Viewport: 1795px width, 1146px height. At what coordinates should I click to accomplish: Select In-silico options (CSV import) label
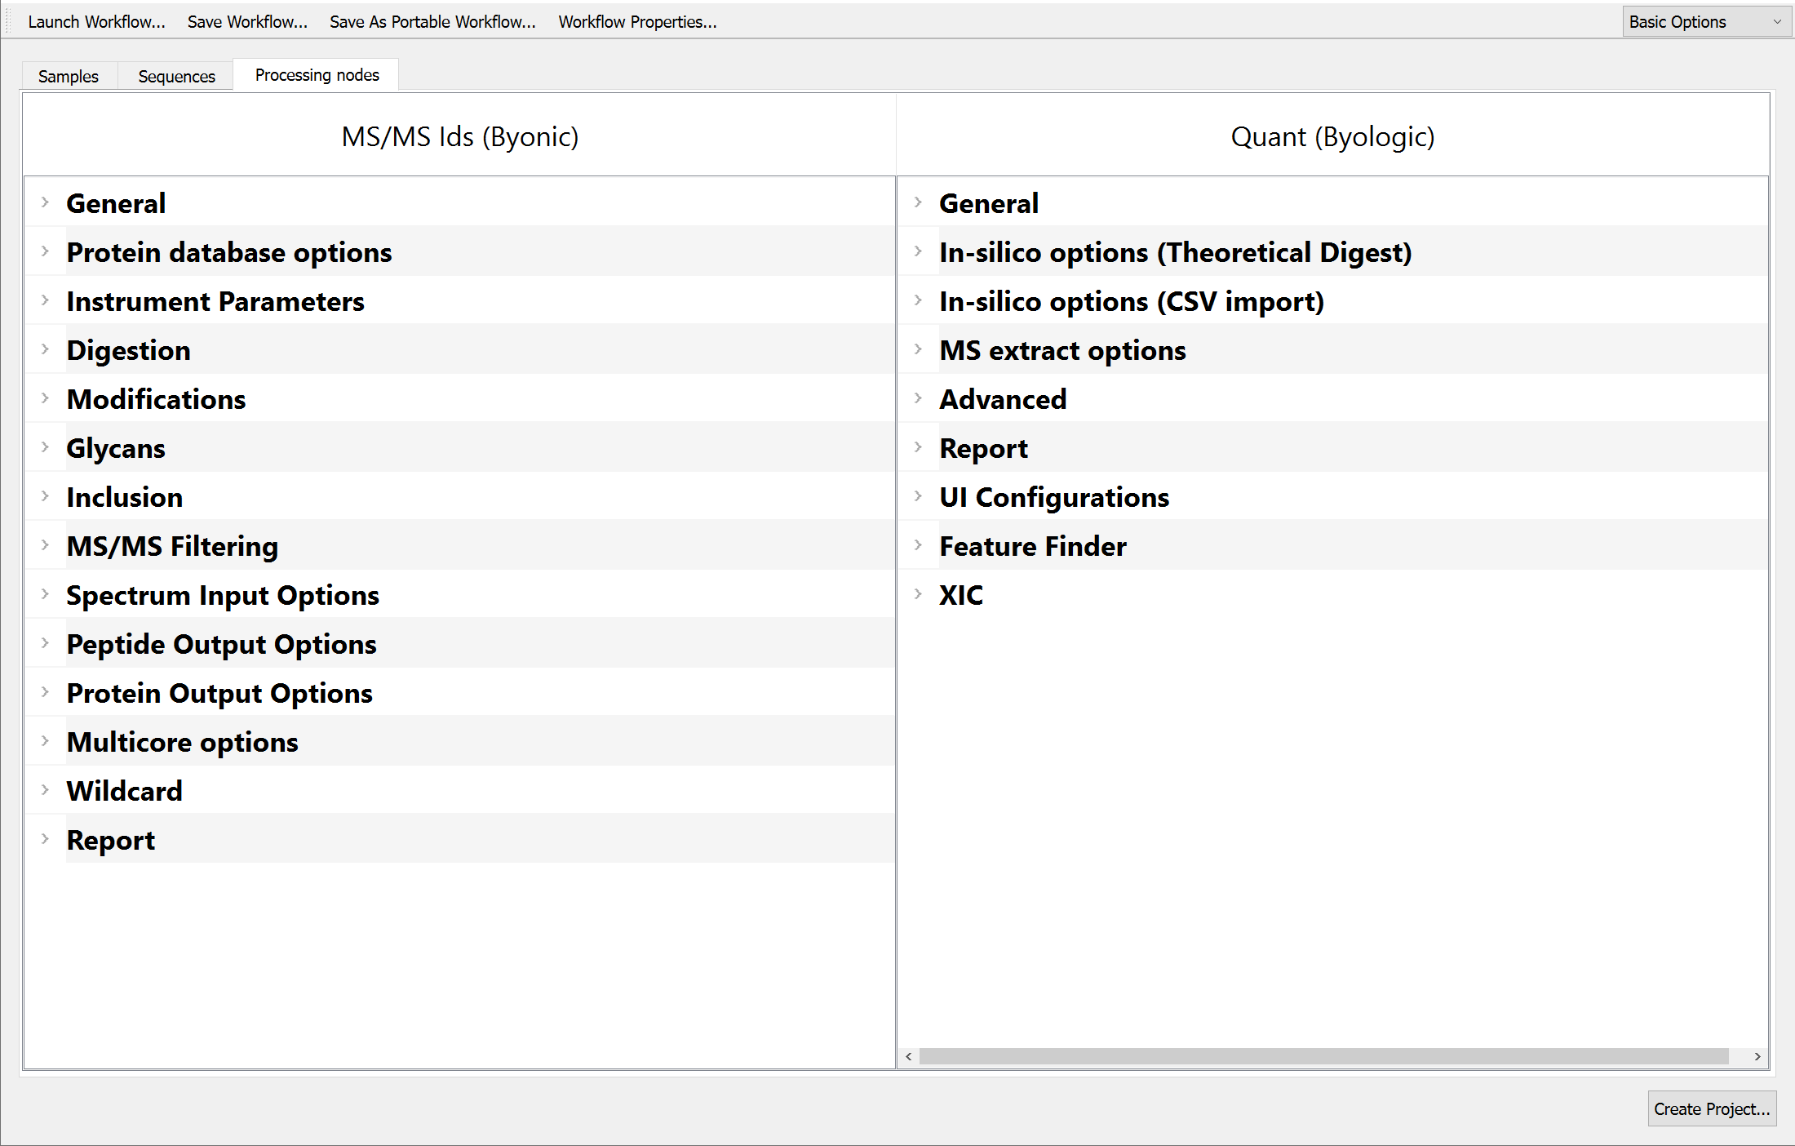[x=1132, y=302]
